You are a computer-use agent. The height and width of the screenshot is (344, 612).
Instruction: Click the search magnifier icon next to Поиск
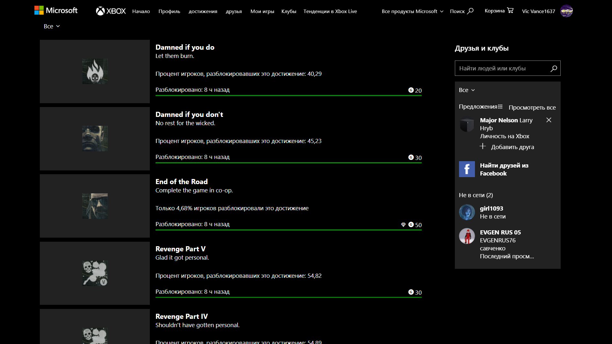[x=470, y=11]
